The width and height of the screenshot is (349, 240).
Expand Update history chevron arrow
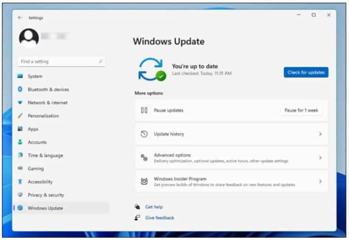tap(320, 134)
